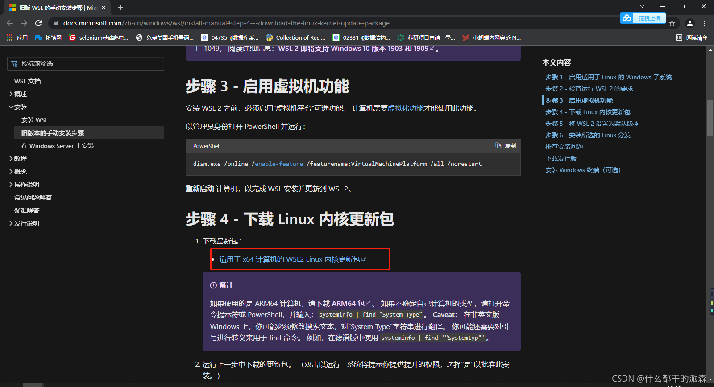Click the 按标题筛选 filter field
Viewport: 714px width, 387px height.
pos(86,64)
